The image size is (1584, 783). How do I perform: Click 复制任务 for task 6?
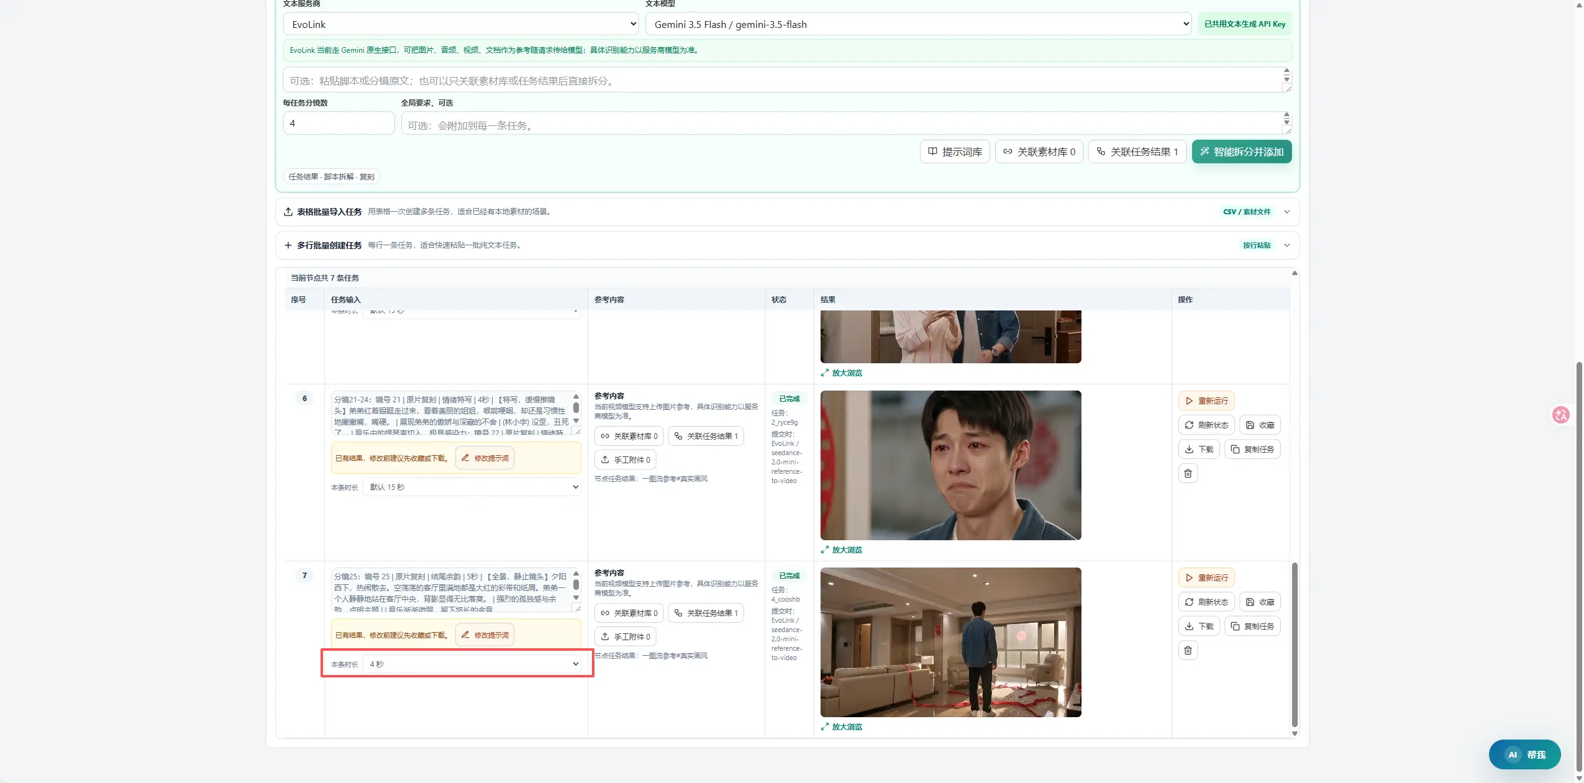pyautogui.click(x=1252, y=449)
